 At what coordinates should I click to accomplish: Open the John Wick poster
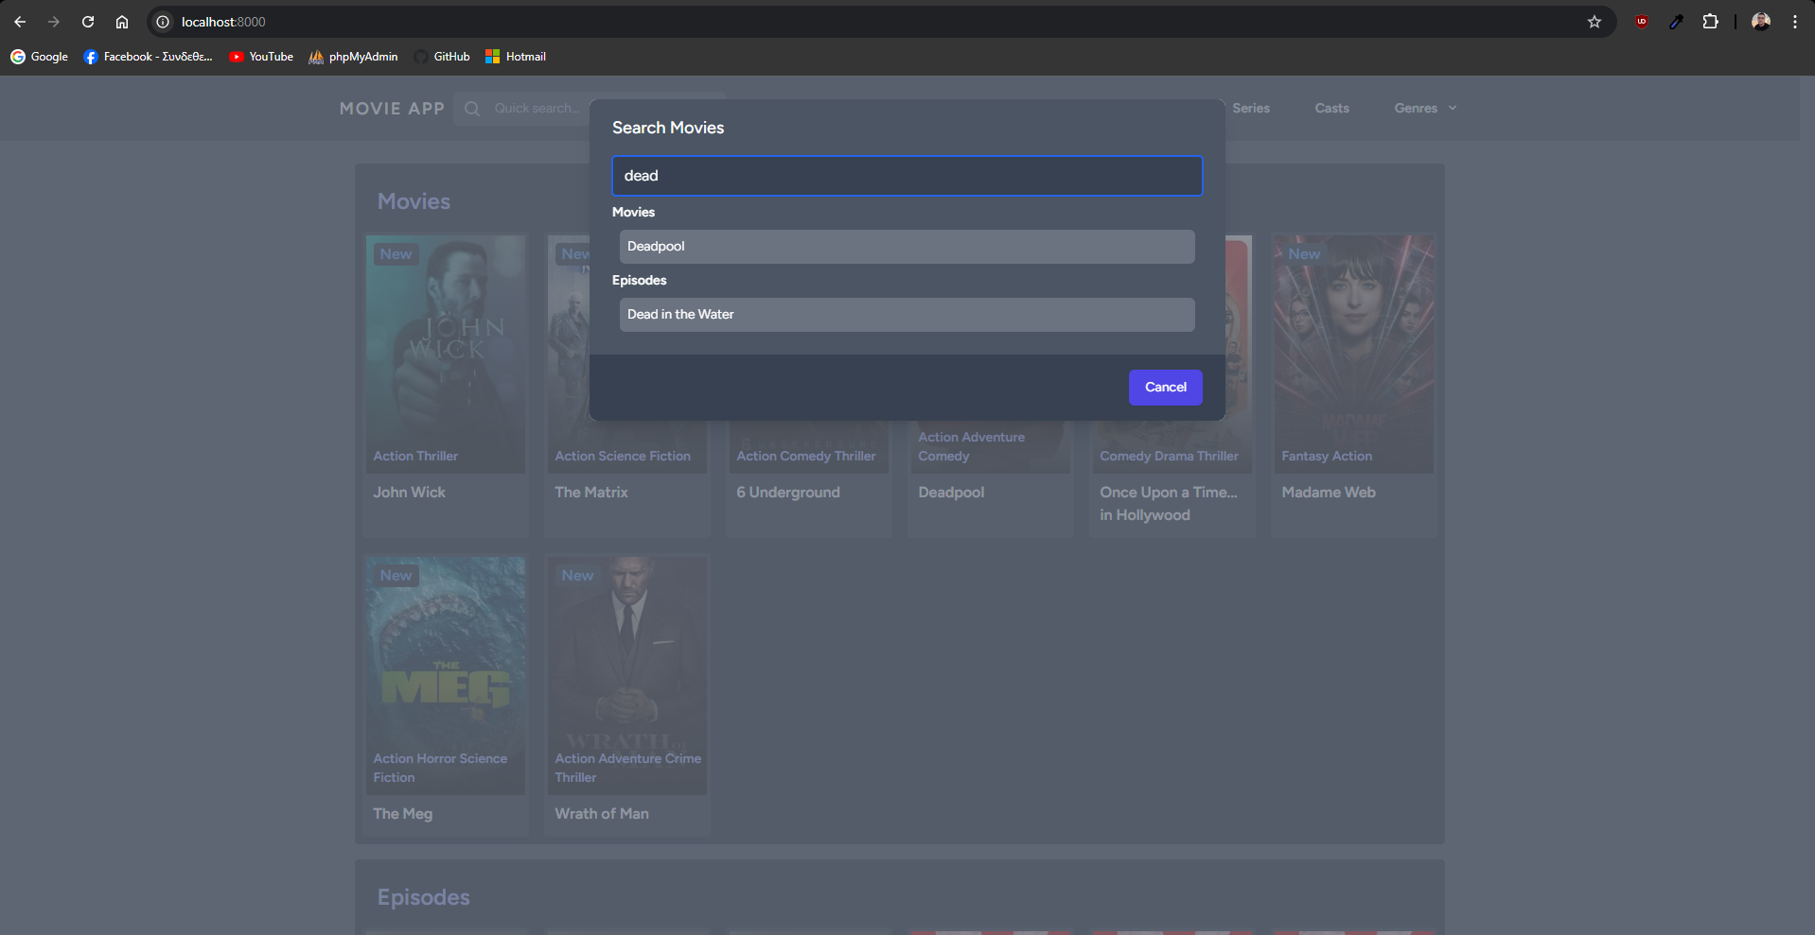(446, 355)
